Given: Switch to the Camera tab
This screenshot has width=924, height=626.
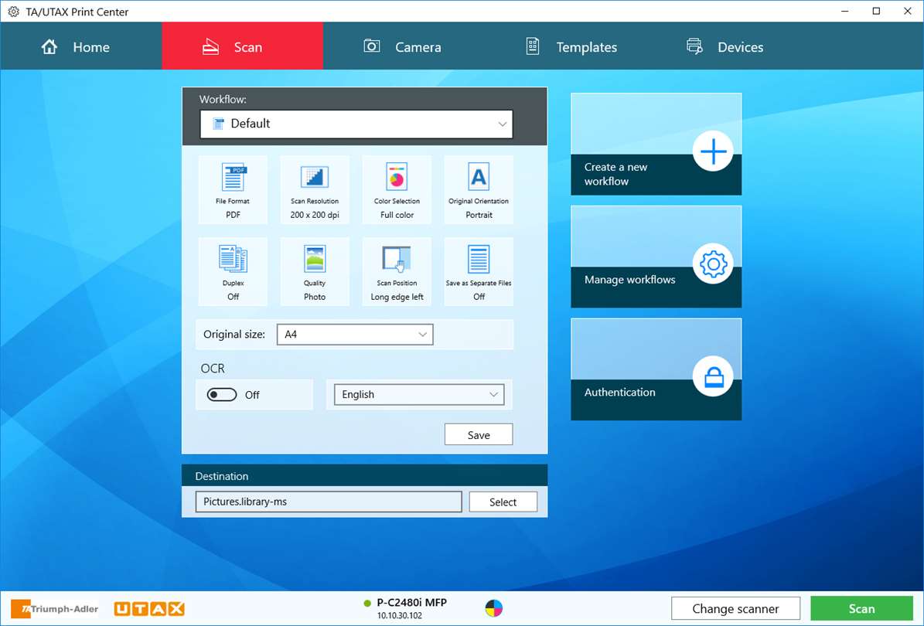Looking at the screenshot, I should click(403, 46).
